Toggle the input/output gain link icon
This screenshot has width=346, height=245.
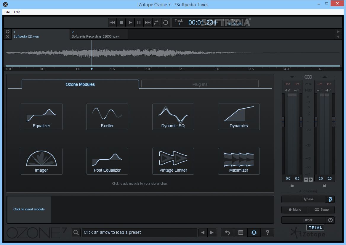[x=308, y=77]
